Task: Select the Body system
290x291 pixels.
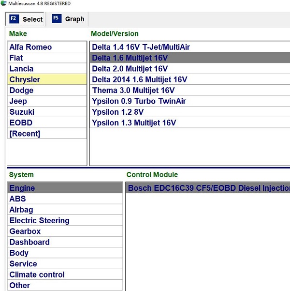Action: pyautogui.click(x=65, y=253)
